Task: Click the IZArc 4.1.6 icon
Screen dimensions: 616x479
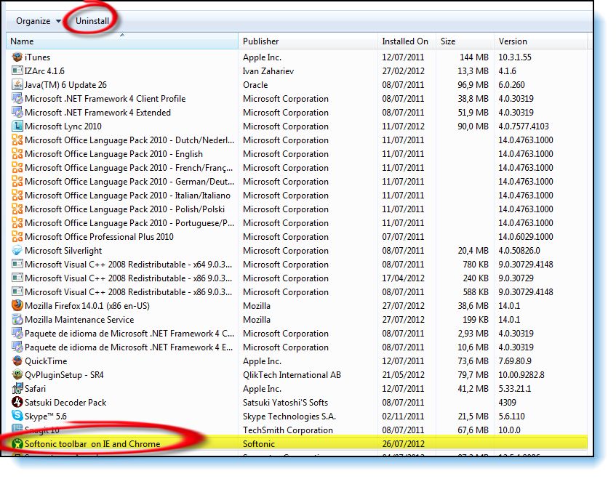Action: (x=17, y=71)
